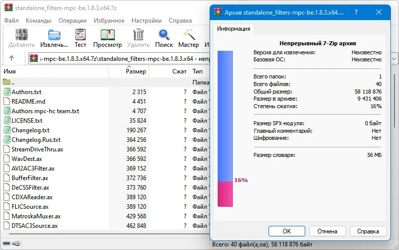This screenshot has width=399, height=250.
Task: Launch the Мастер wizard wand icon
Action: 189,35
